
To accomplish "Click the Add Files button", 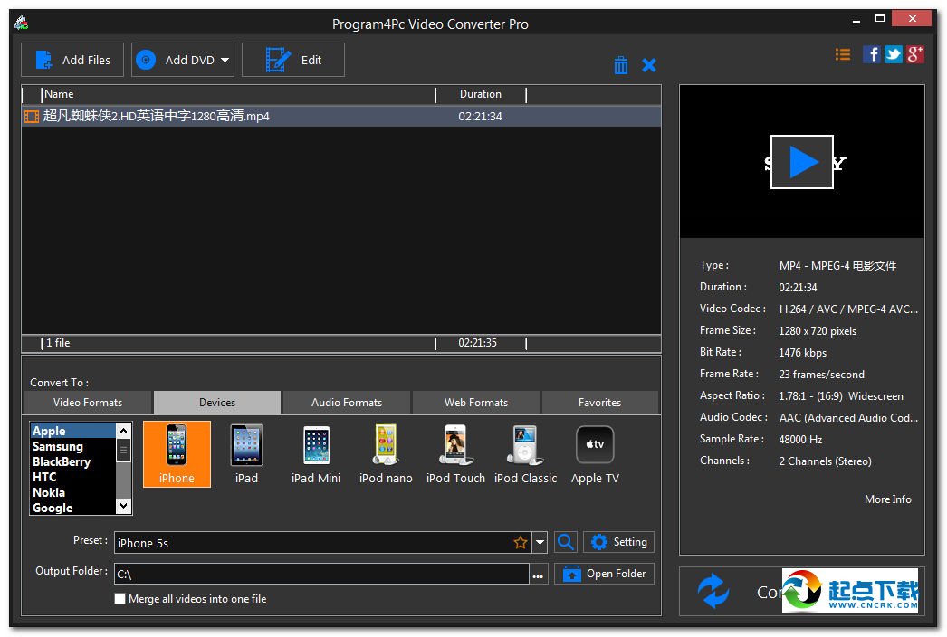I will tap(72, 60).
